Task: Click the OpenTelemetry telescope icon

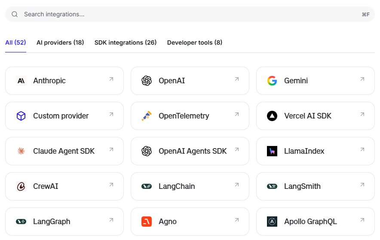Action: click(x=147, y=116)
